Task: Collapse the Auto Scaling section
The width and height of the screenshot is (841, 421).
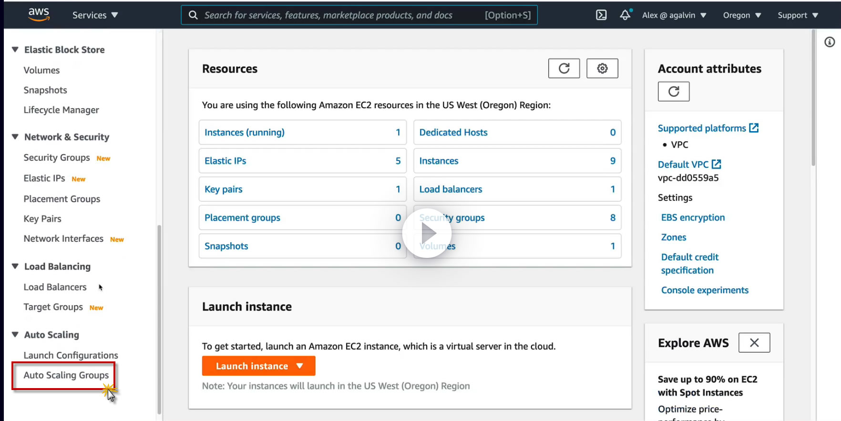Action: (15, 335)
